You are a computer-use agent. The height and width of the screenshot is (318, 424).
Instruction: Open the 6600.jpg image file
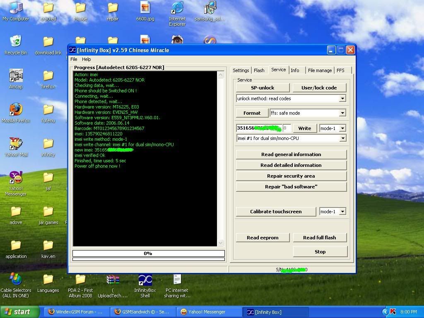tap(145, 11)
